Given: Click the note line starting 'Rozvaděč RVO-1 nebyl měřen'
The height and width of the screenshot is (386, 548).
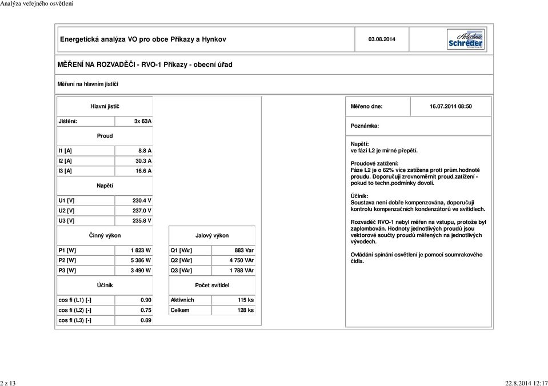Looking at the screenshot, I should pyautogui.click(x=418, y=222).
